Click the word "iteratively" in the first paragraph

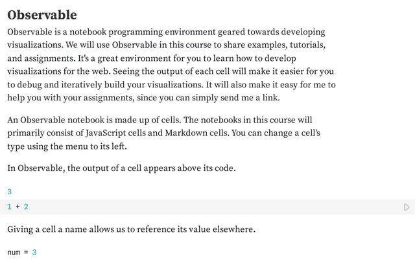coord(82,85)
